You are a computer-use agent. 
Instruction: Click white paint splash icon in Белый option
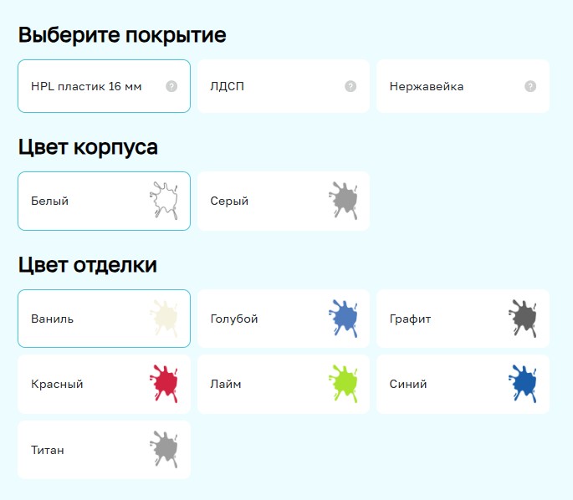click(x=164, y=201)
